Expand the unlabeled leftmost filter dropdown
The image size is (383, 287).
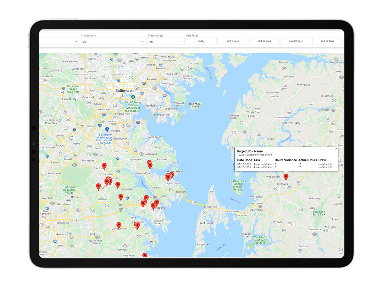[x=59, y=41]
